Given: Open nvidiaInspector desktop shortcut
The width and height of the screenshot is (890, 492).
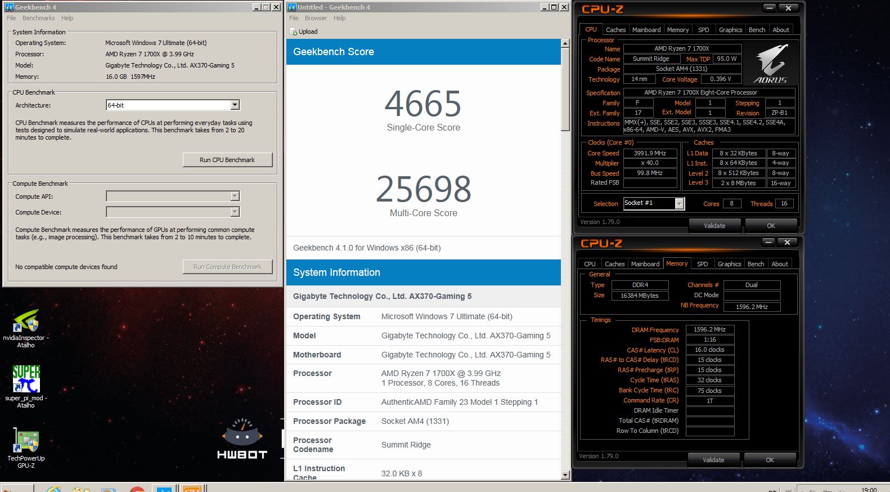Looking at the screenshot, I should (x=26, y=329).
